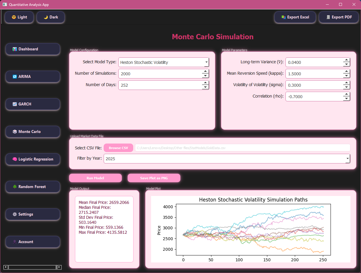Switch to the Light theme
361x273 pixels.
tap(19, 17)
